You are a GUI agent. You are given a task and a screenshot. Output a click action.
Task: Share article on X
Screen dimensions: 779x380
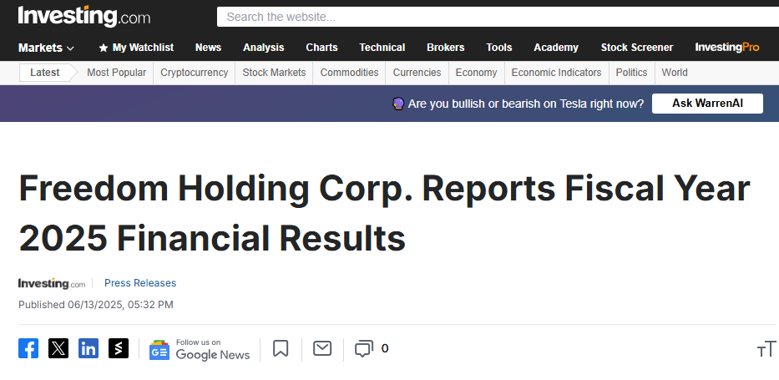pos(58,348)
